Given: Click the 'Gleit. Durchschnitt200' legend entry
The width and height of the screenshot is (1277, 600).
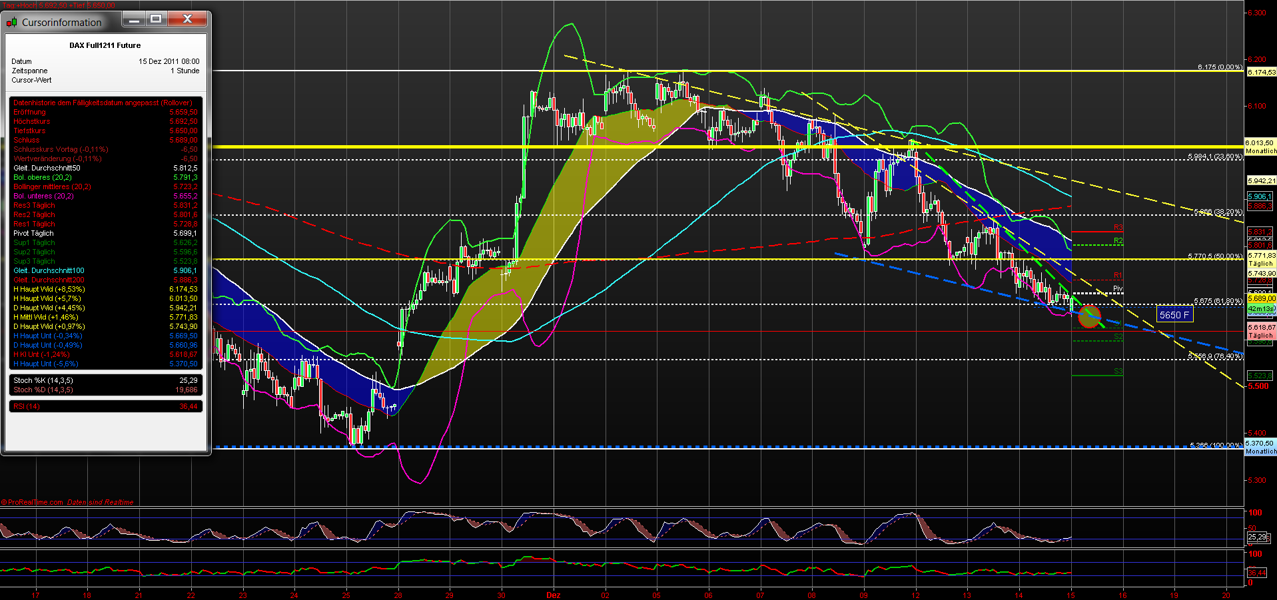Looking at the screenshot, I should (48, 280).
